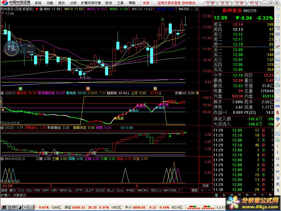Switch to the 笔 tick tab
Viewport: 281px width, 211px height.
pos(217,195)
